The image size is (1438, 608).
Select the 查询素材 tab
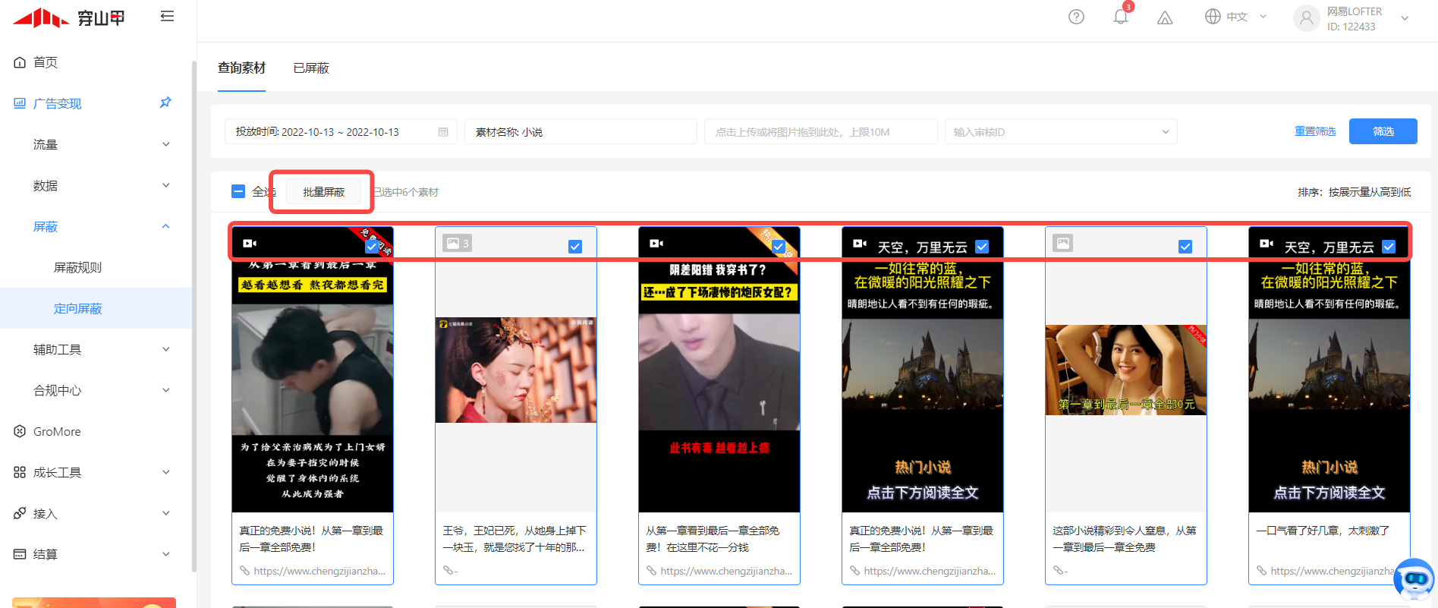coord(241,68)
